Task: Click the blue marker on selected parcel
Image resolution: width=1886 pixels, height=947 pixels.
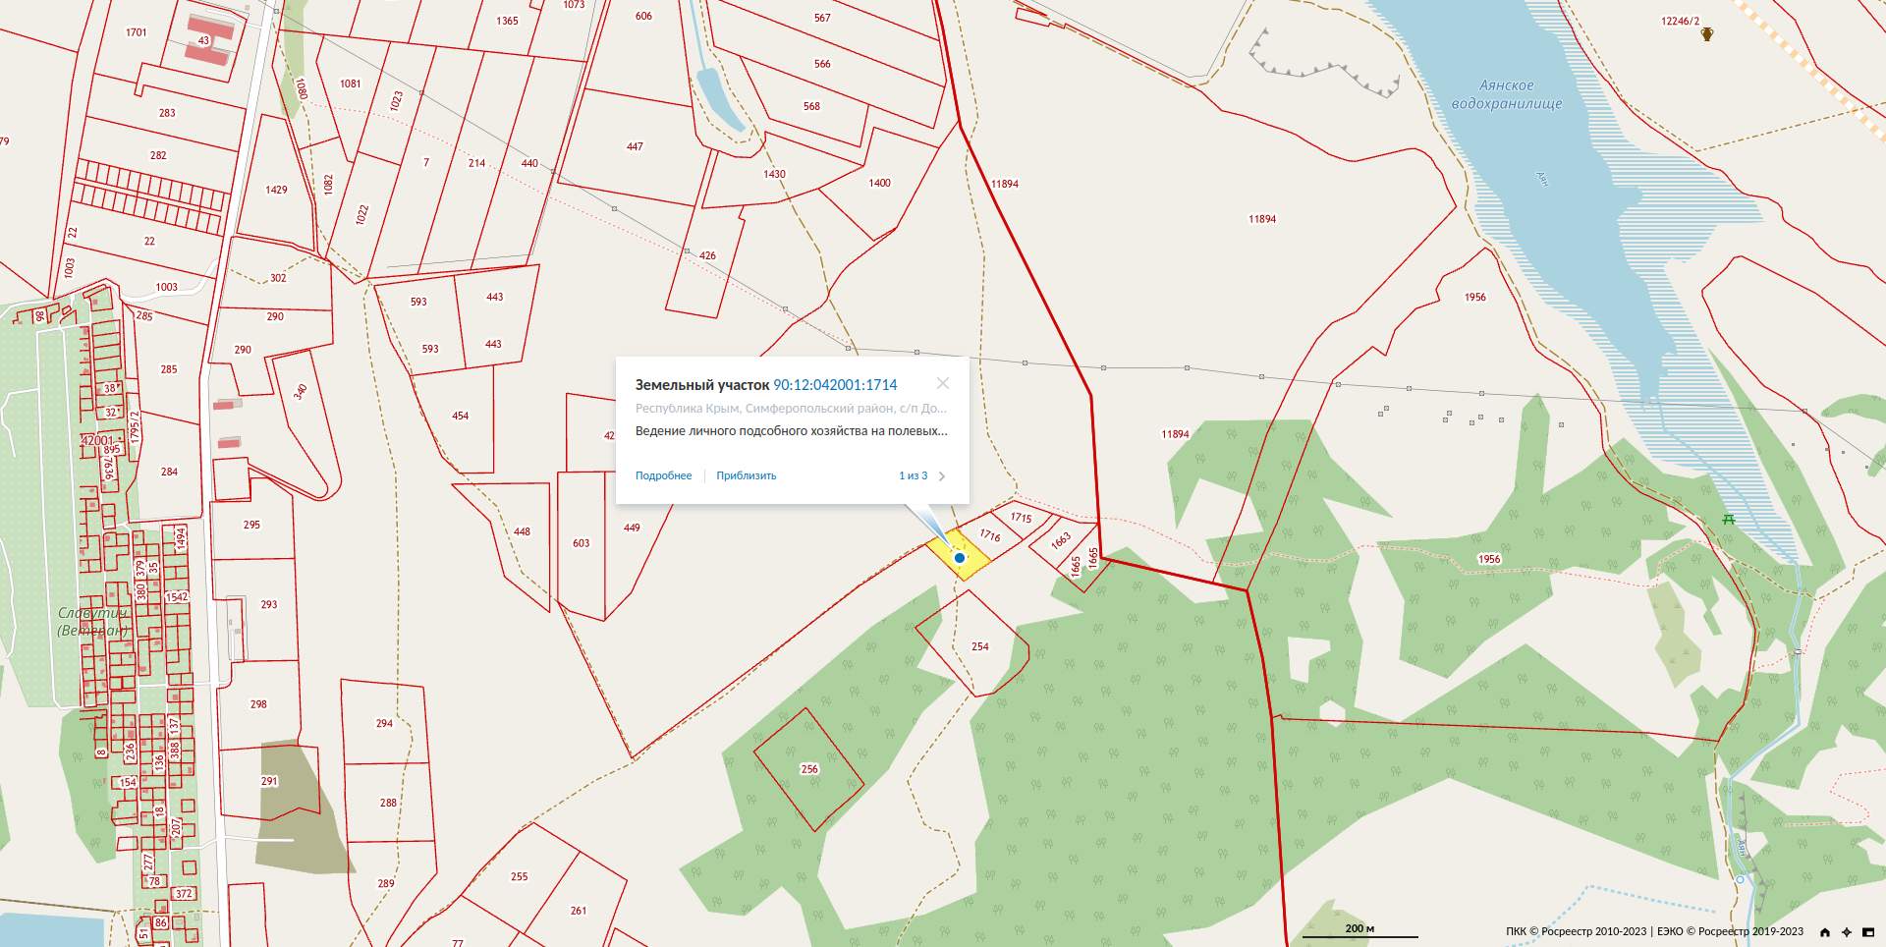Action: click(960, 558)
